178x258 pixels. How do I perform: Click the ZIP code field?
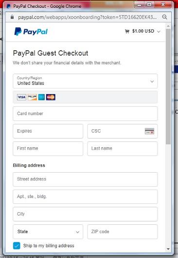click(x=123, y=232)
